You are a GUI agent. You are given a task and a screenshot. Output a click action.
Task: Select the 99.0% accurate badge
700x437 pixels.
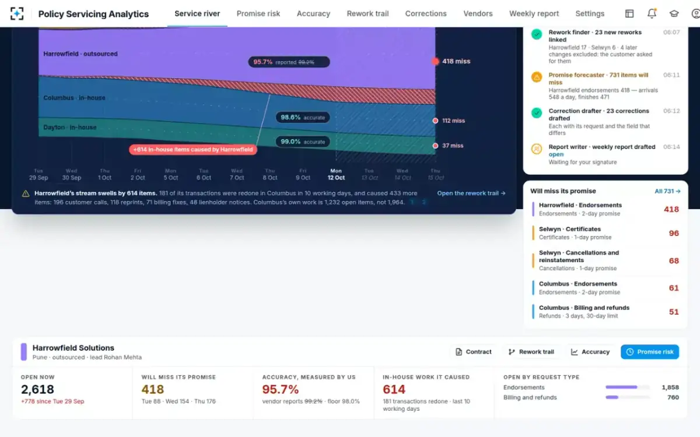[x=302, y=142]
